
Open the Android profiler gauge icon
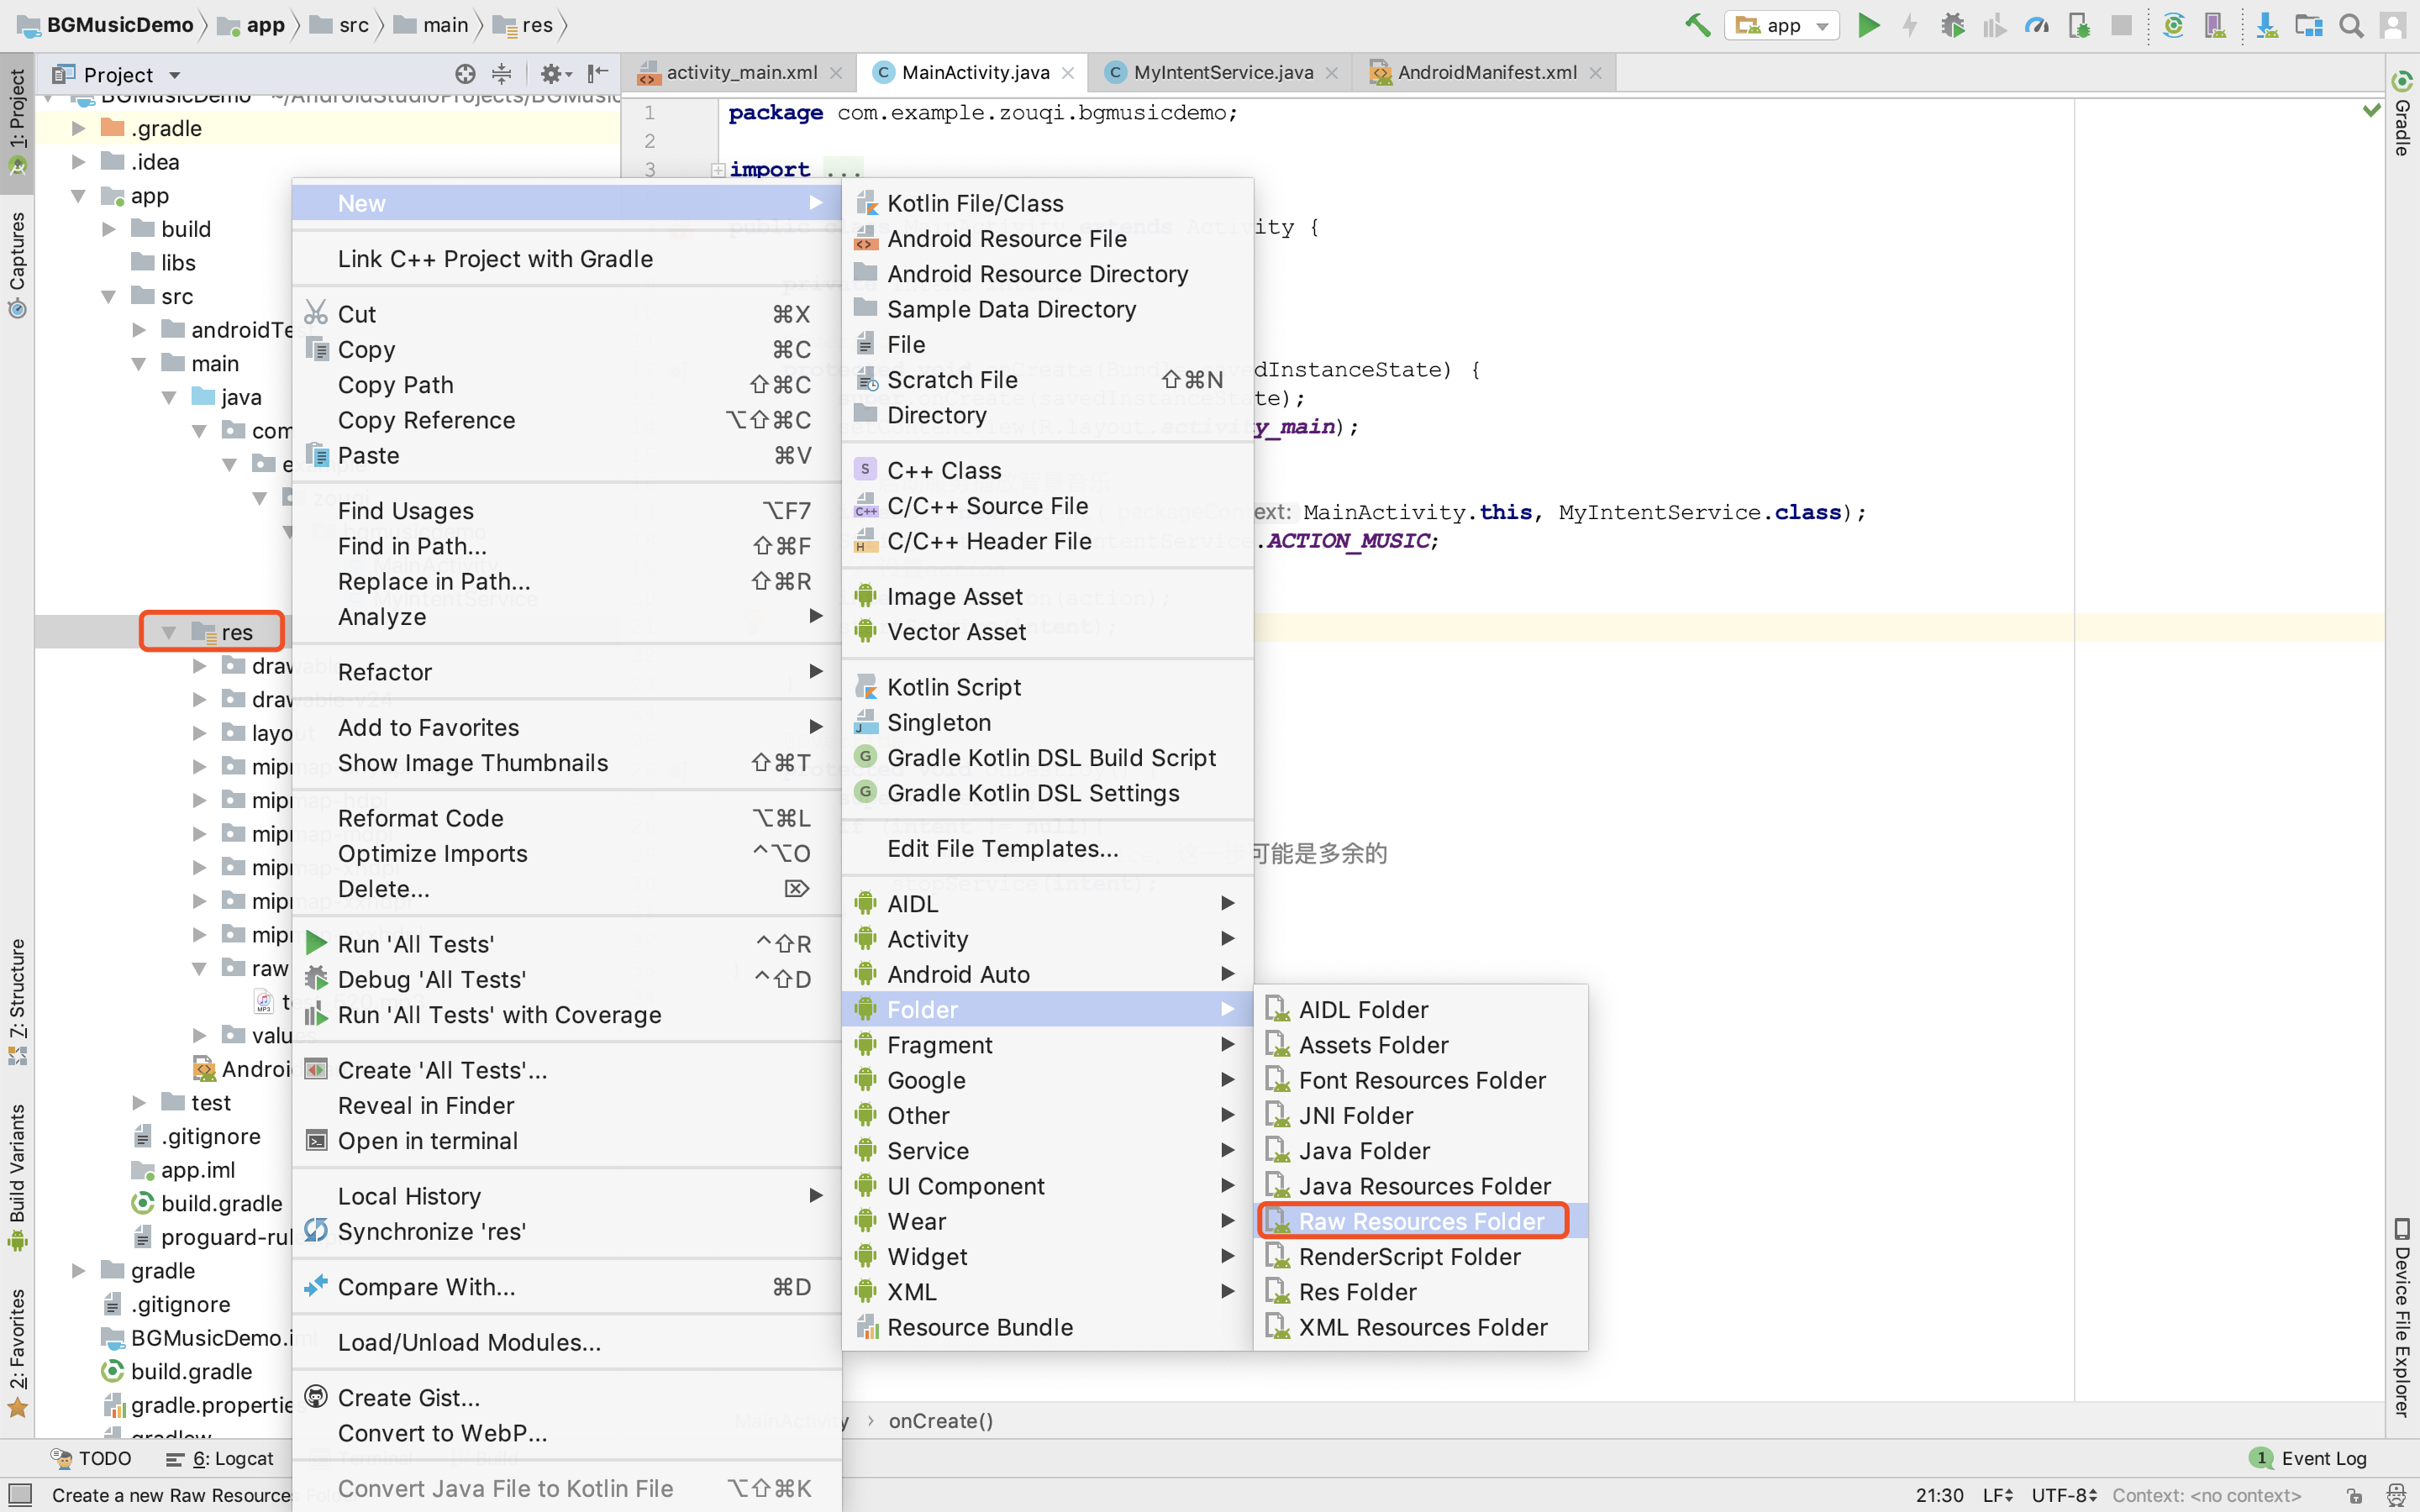[x=2036, y=25]
